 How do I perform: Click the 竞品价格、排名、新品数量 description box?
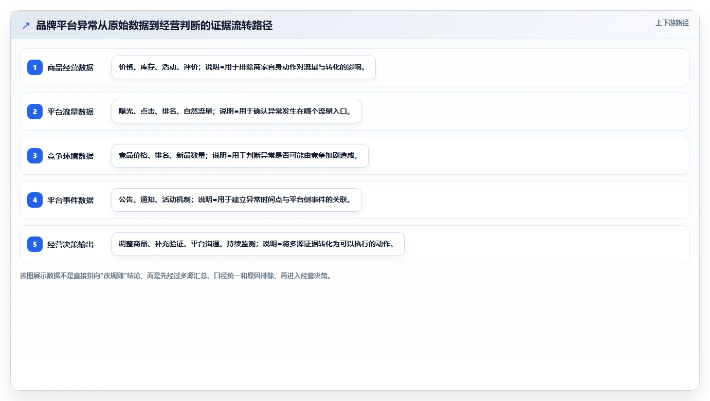point(240,156)
